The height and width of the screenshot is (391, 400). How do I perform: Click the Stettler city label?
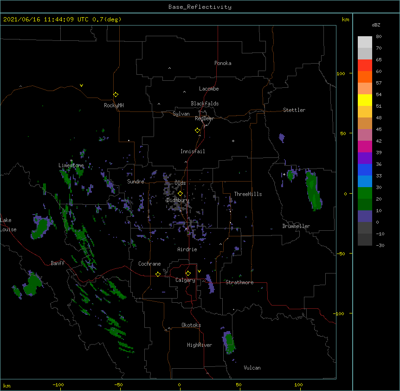point(294,110)
